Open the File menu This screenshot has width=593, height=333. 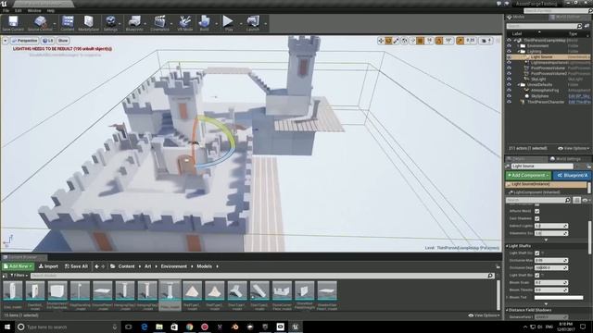[x=6, y=10]
